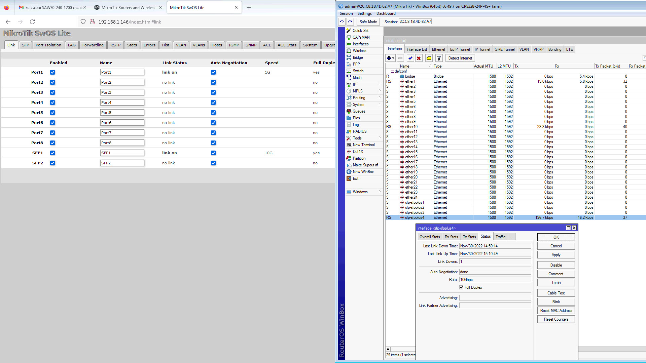The width and height of the screenshot is (646, 363).
Task: Click the WinBox redo arrow icon
Action: pos(350,22)
